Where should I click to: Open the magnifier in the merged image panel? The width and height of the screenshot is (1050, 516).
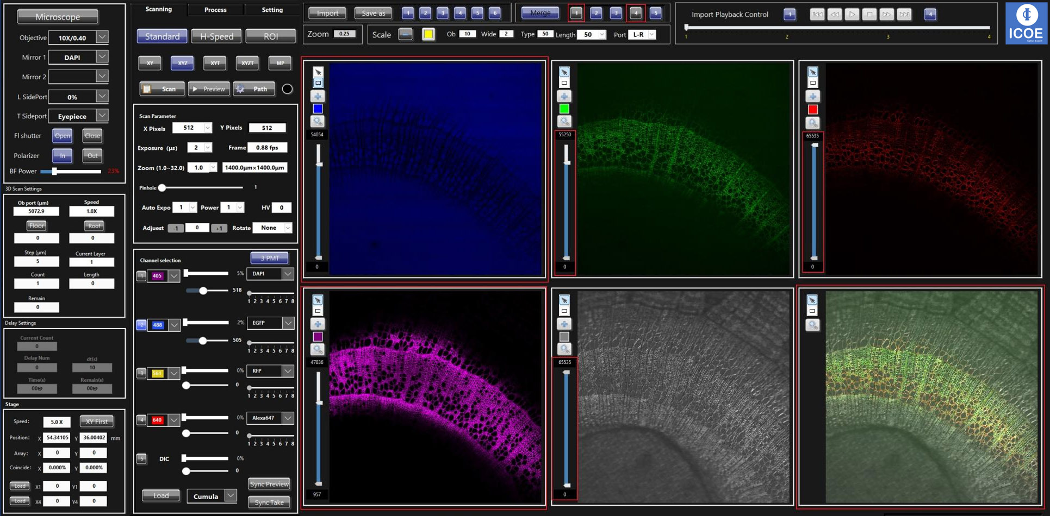click(x=812, y=325)
